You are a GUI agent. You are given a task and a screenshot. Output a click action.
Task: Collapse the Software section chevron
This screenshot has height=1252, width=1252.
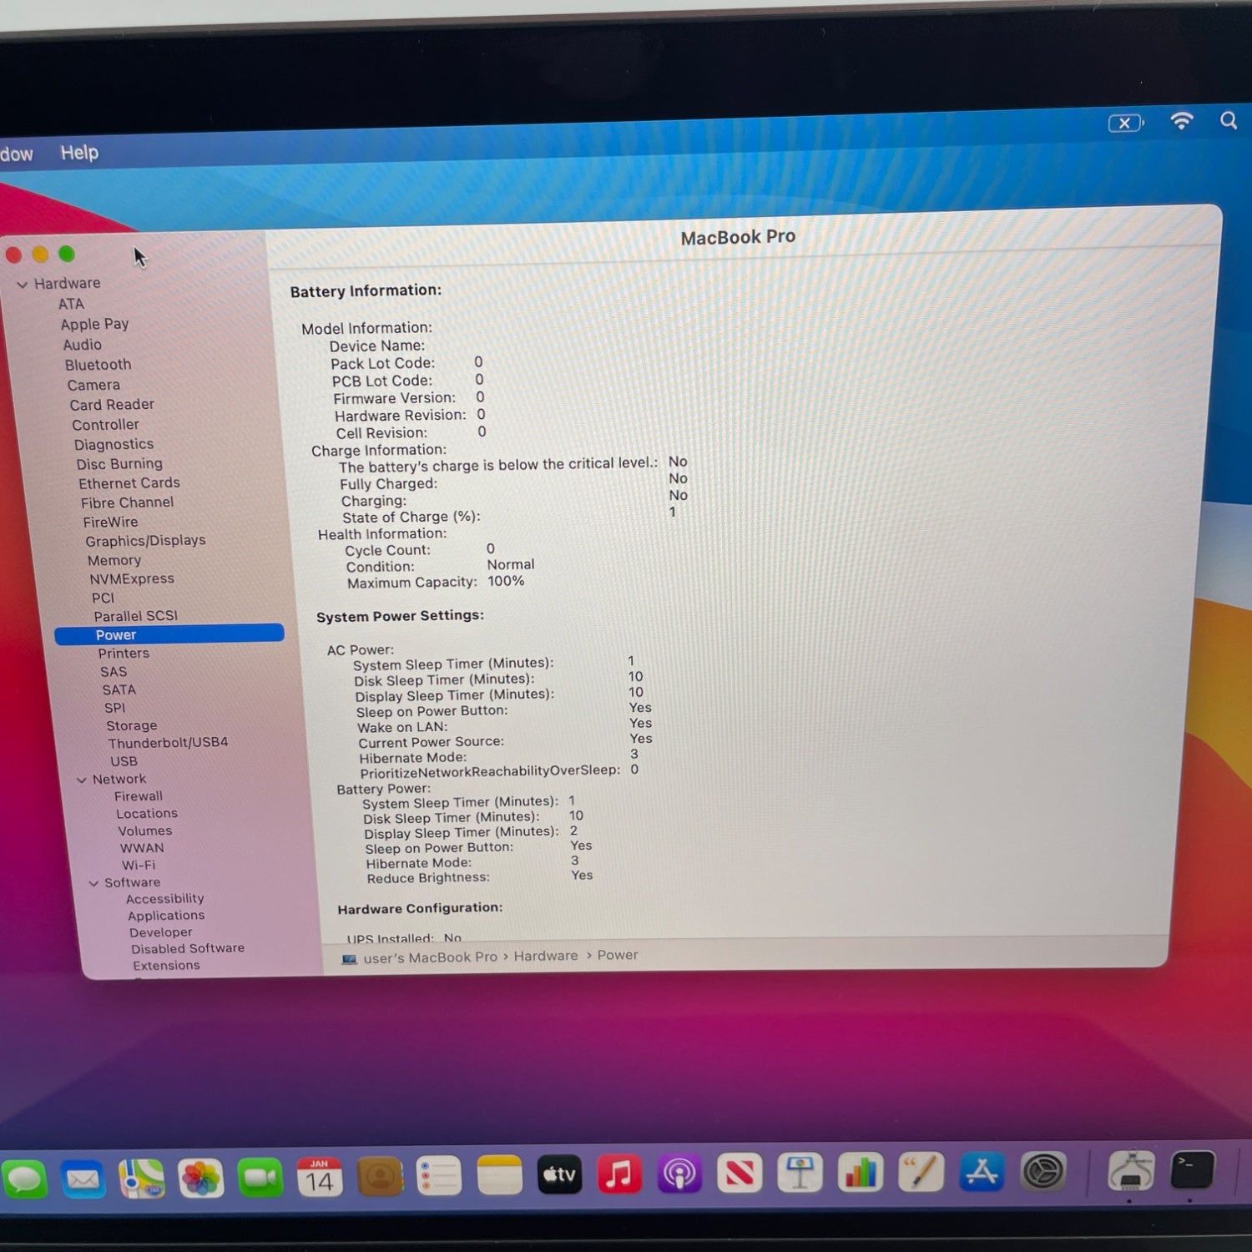click(x=93, y=883)
